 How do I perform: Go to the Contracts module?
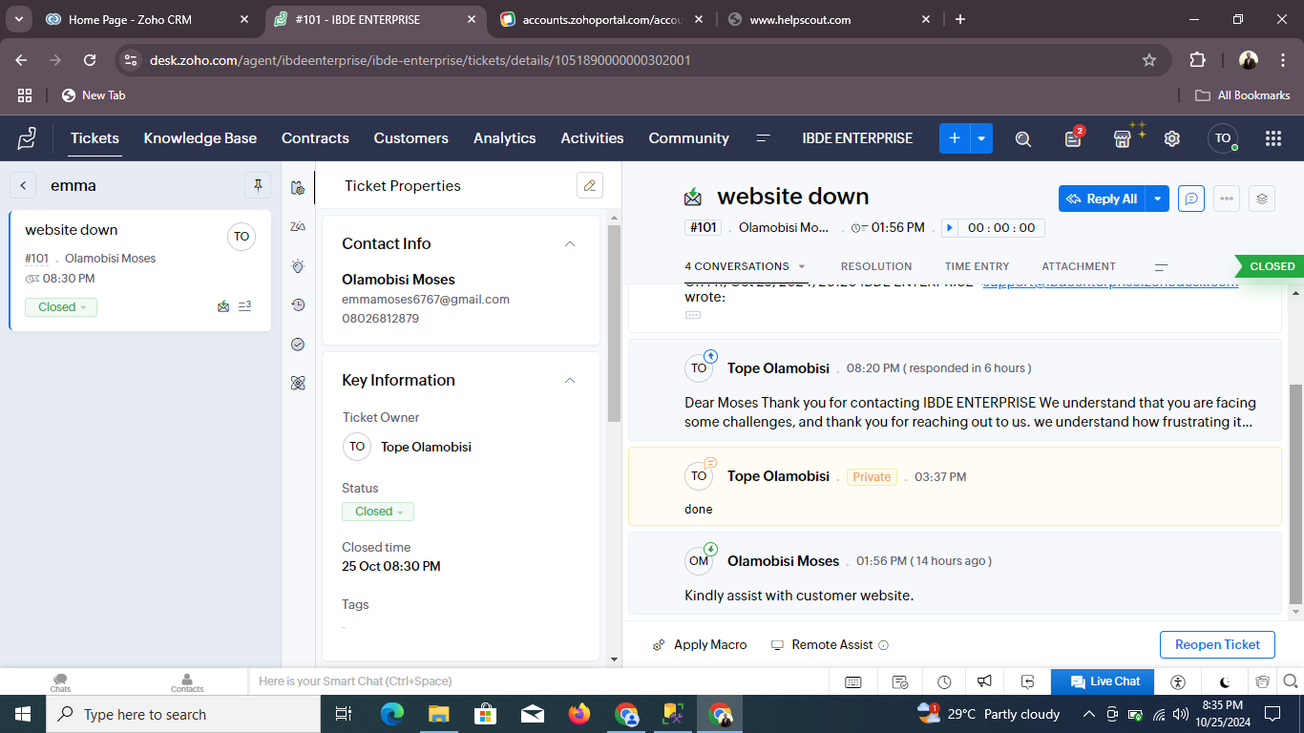point(315,138)
